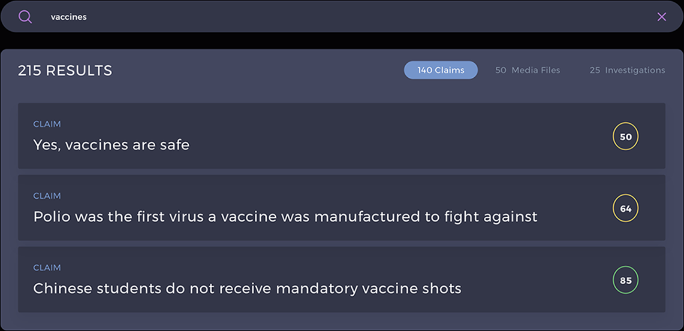Screen dimensions: 684x331
Task: Click the number 50 beside Media Files
Action: [x=501, y=70]
